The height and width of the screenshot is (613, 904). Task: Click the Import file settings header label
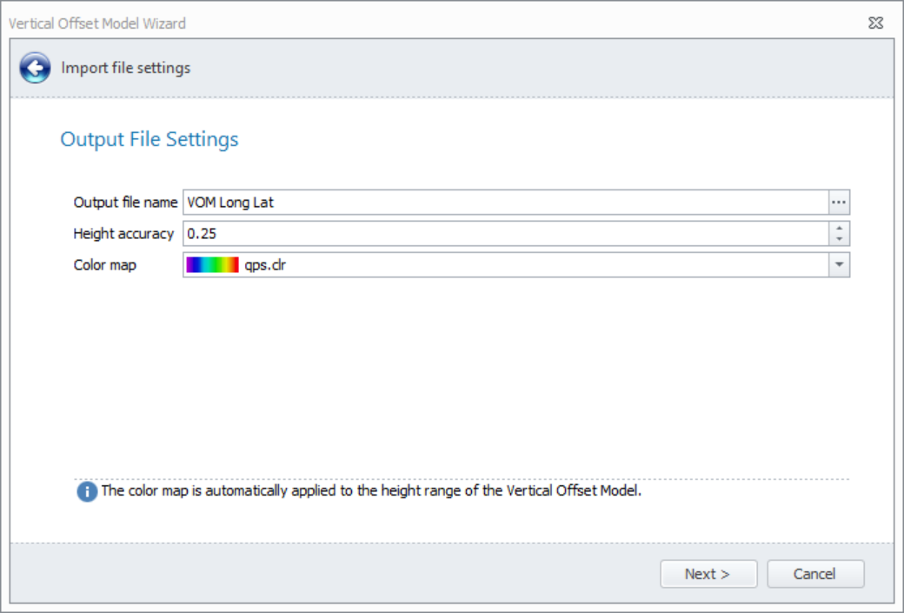pyautogui.click(x=126, y=68)
